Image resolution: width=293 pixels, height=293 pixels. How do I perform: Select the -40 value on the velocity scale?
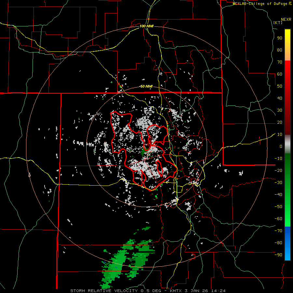(x=278, y=195)
